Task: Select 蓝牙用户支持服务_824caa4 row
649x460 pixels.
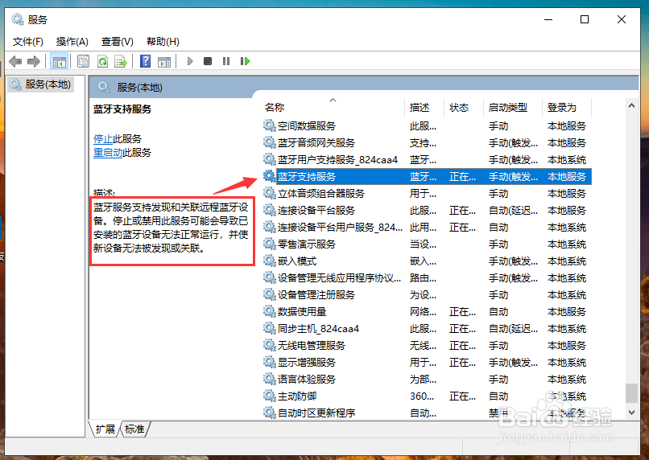Action: [427, 159]
